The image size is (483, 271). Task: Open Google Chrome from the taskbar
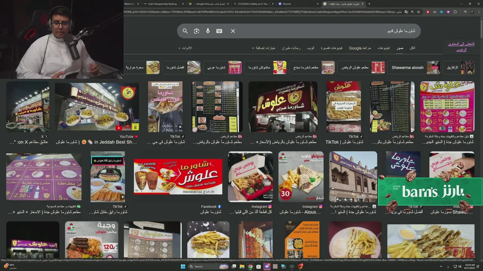point(250,266)
